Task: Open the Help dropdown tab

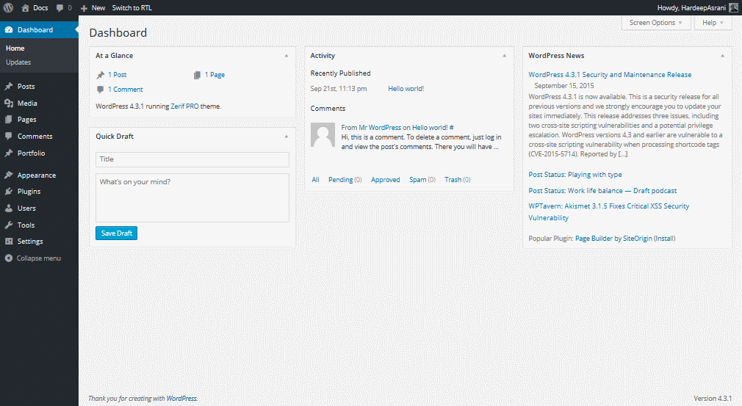Action: [713, 23]
